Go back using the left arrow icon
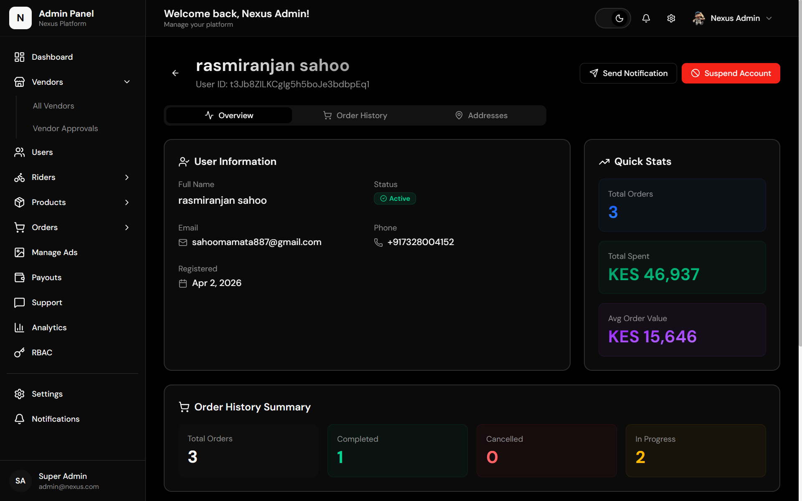The width and height of the screenshot is (802, 501). tap(175, 73)
